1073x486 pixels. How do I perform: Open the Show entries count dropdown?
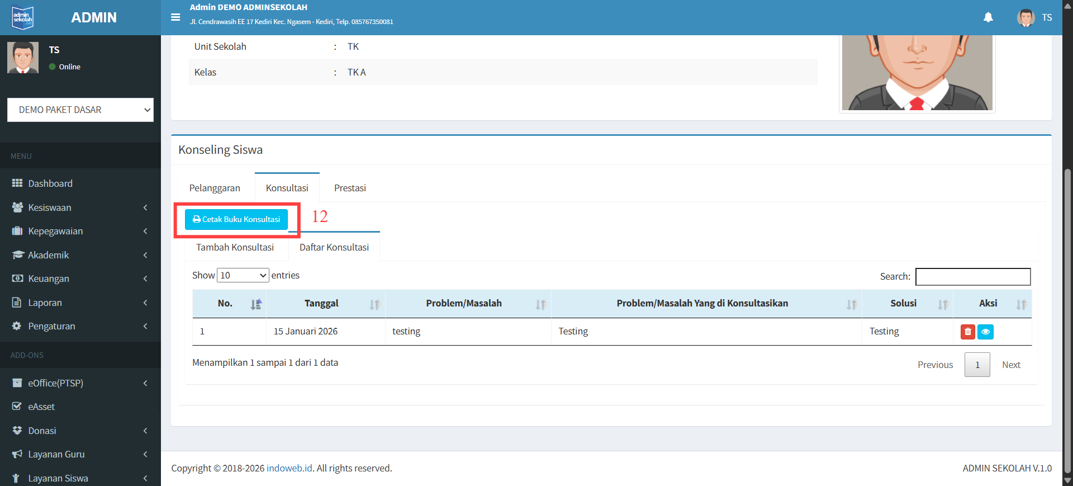pyautogui.click(x=243, y=275)
